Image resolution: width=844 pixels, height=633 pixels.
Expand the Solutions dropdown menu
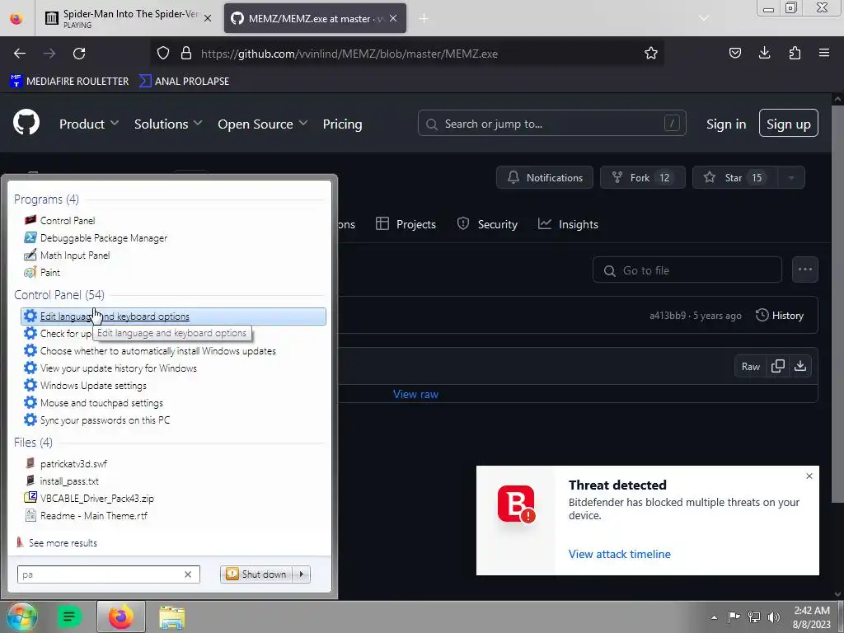tap(168, 124)
